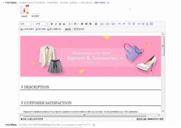Open the background highlight color picker
This screenshot has width=181, height=128.
coord(75,24)
